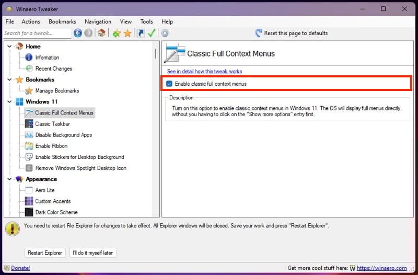
Task: Click the Disable Background Apps icon
Action: pos(29,135)
